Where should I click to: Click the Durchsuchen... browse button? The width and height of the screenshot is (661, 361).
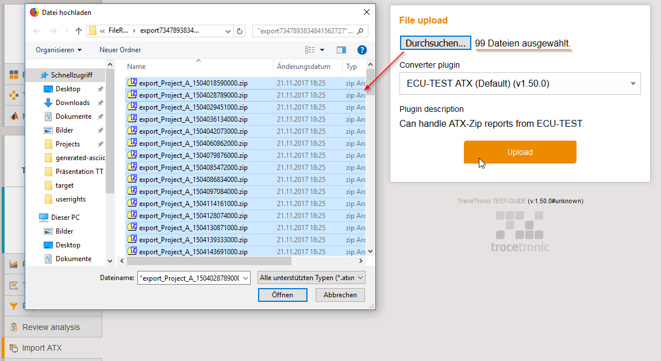pyautogui.click(x=435, y=43)
